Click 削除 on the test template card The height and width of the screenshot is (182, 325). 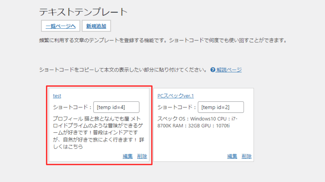coord(142,156)
